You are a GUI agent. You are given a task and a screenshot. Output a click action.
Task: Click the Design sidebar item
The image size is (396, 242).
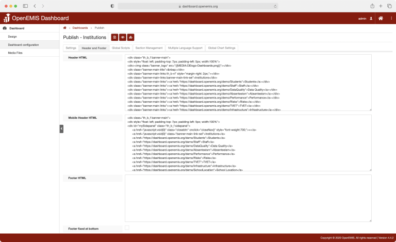[12, 37]
